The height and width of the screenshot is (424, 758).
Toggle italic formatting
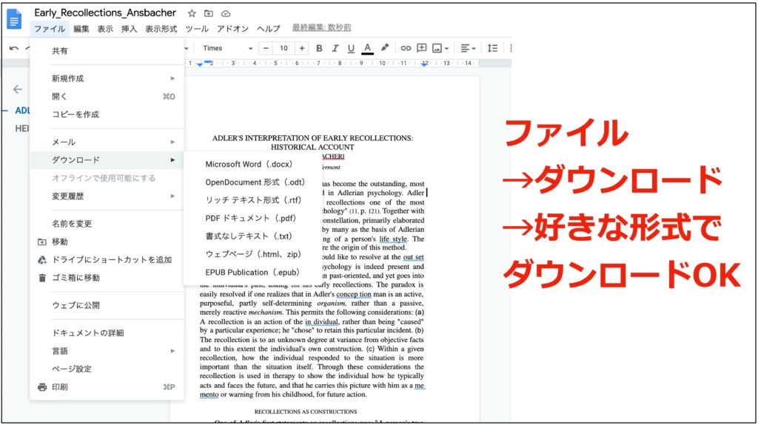[x=335, y=48]
